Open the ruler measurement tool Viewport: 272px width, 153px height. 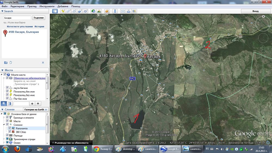[x=115, y=11]
